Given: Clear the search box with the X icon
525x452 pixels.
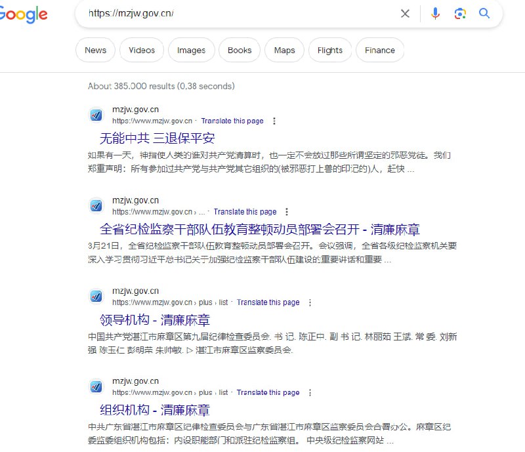Looking at the screenshot, I should point(405,13).
